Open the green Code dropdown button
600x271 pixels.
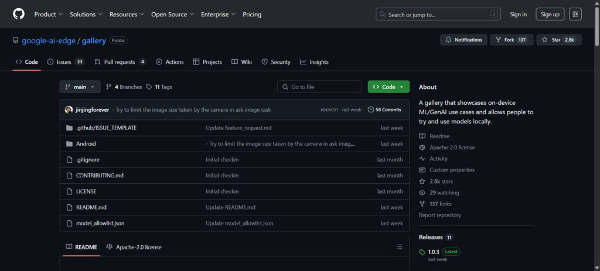(388, 87)
